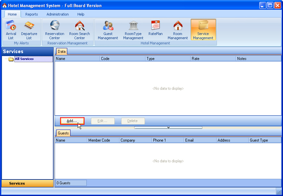Sort by the Rate column header
283x196 pixels.
[x=213, y=59]
